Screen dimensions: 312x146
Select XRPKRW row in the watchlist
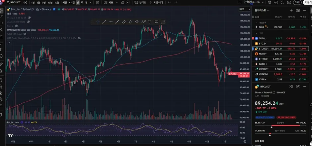(x=280, y=74)
